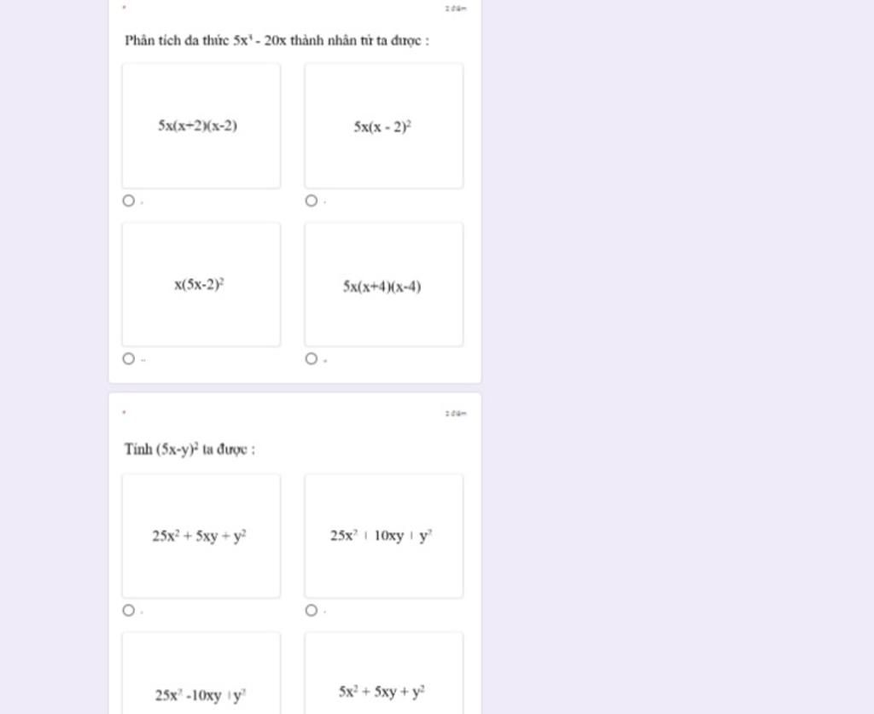This screenshot has height=714, width=874.
Task: Click the red required asterisk above the factoring question
Action: 124,7
